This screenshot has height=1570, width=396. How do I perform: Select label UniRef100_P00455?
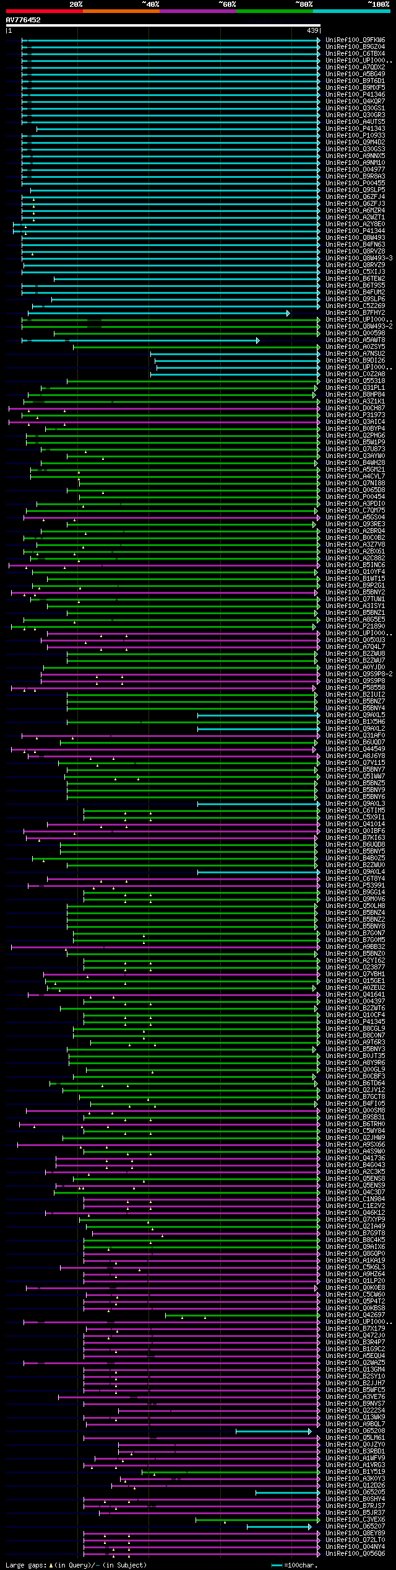(355, 183)
